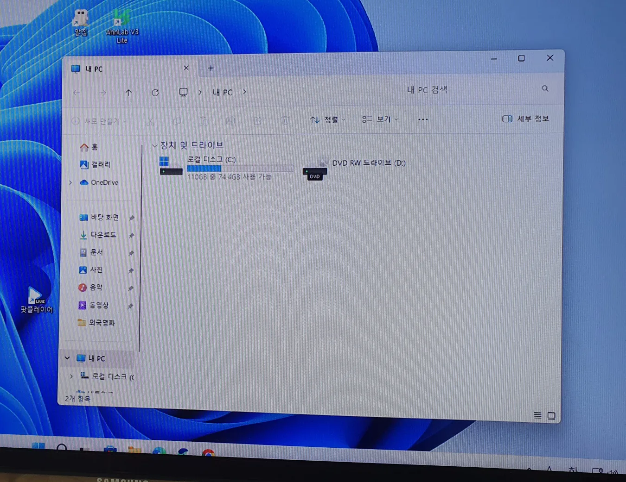The width and height of the screenshot is (626, 482).
Task: Click the 2개 항목 status bar text
Action: pyautogui.click(x=77, y=399)
